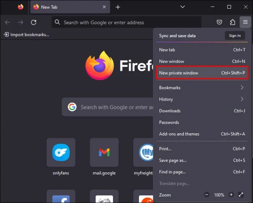Reload the current page
The image size is (253, 203).
[34, 22]
